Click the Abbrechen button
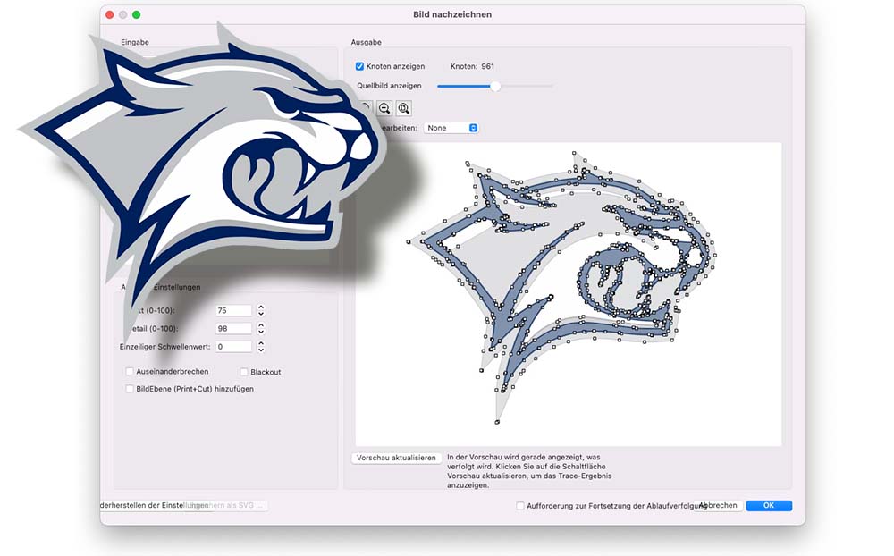Image resolution: width=894 pixels, height=556 pixels. click(719, 505)
